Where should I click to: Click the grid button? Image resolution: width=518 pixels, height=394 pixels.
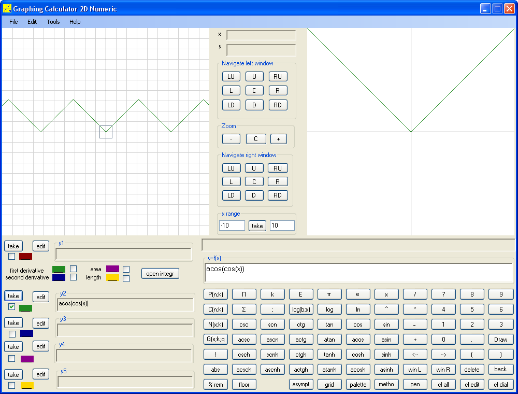[329, 385]
